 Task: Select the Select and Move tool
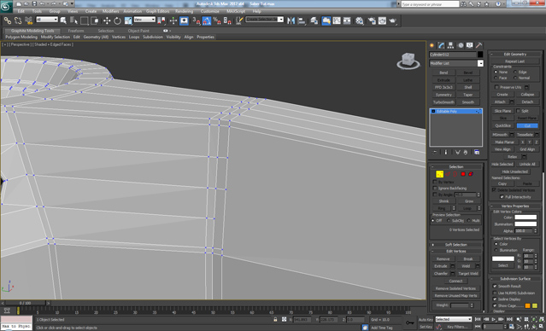tap(107, 20)
